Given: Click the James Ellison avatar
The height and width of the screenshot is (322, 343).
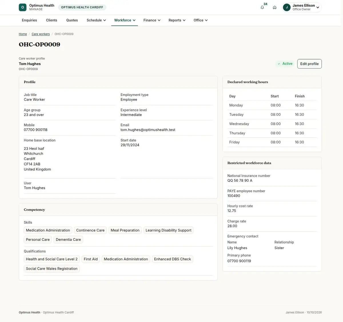Looking at the screenshot, I should pos(287,7).
